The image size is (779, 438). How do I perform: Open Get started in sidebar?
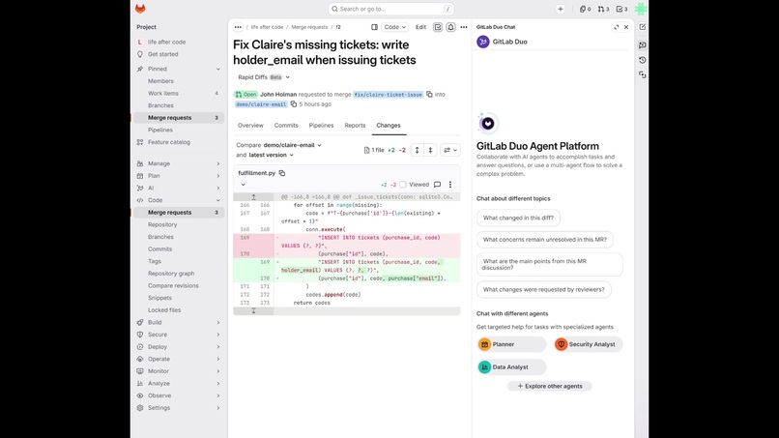click(x=179, y=54)
